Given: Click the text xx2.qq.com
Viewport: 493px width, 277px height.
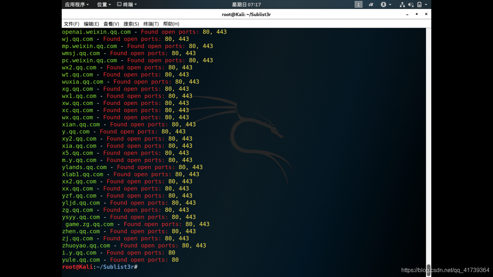Looking at the screenshot, I should [x=79, y=181].
